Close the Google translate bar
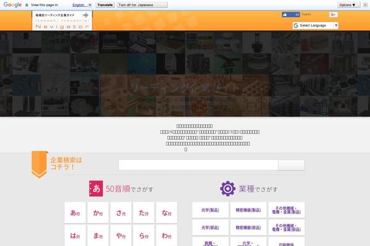This screenshot has height=246, width=370. coord(365,5)
